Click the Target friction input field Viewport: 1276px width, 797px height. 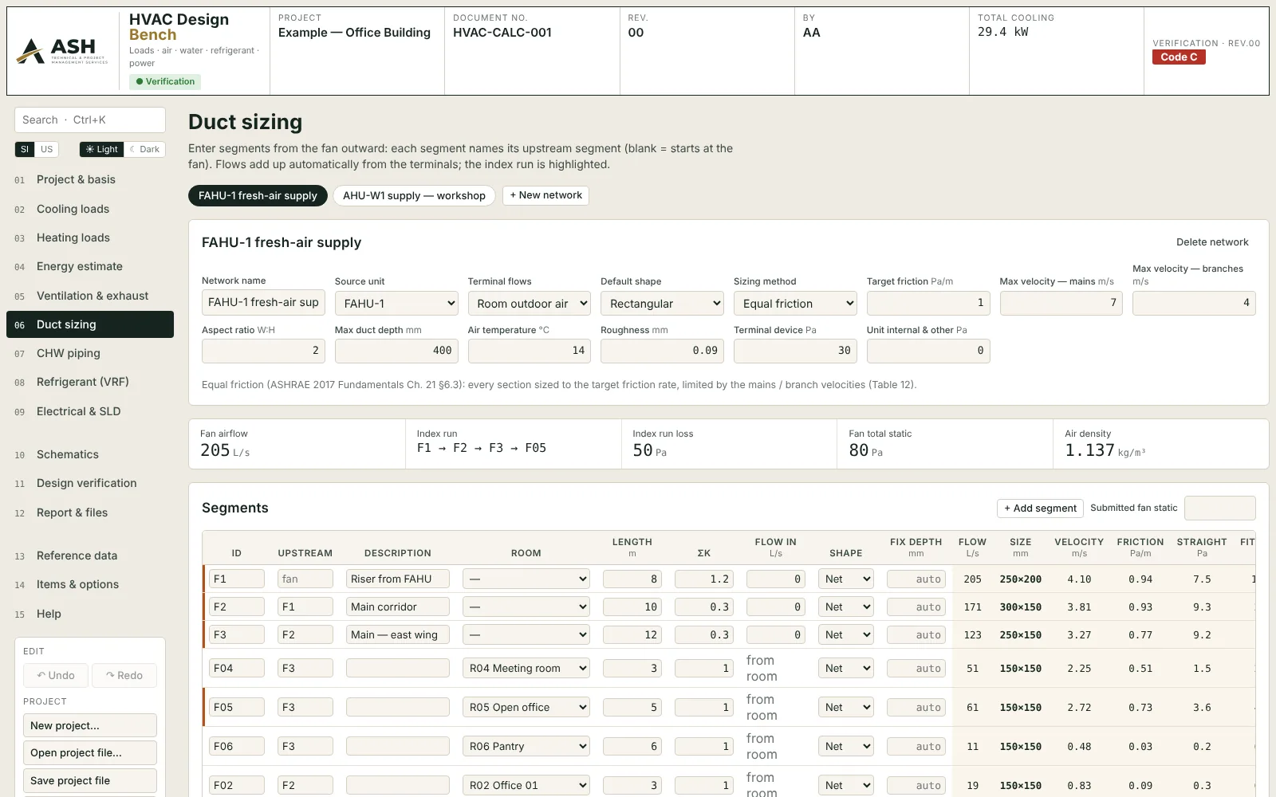coord(928,303)
